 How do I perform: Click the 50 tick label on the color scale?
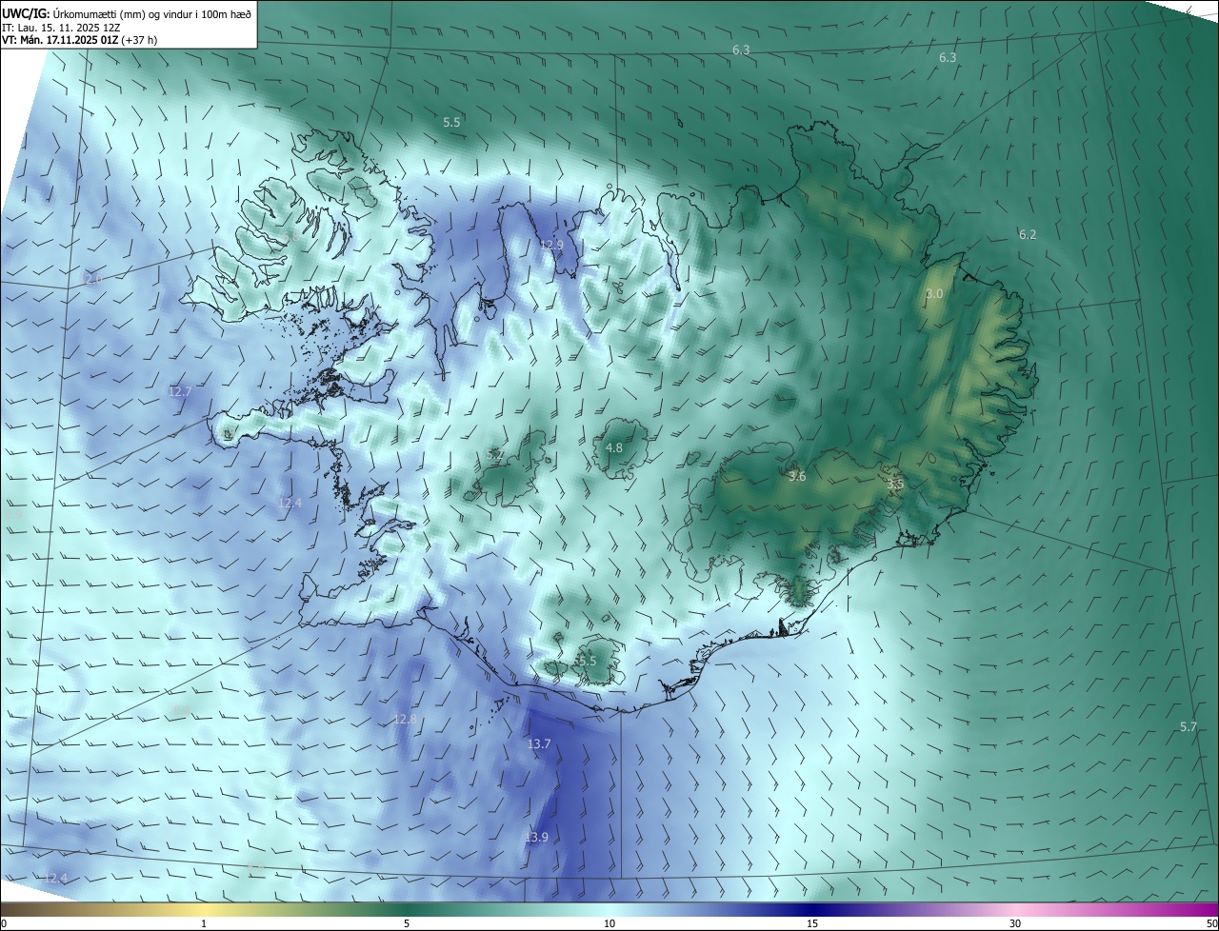tap(1211, 923)
